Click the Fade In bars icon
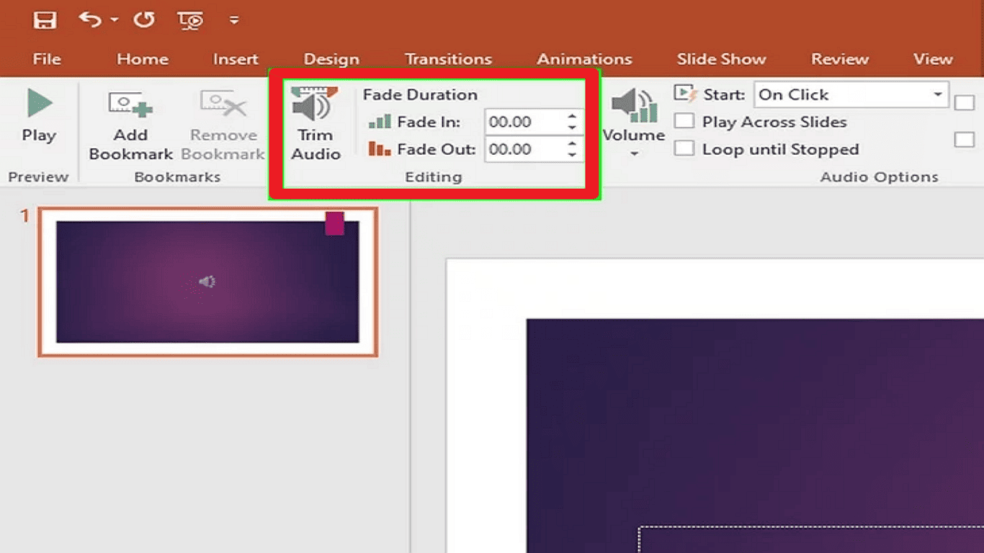 (380, 122)
